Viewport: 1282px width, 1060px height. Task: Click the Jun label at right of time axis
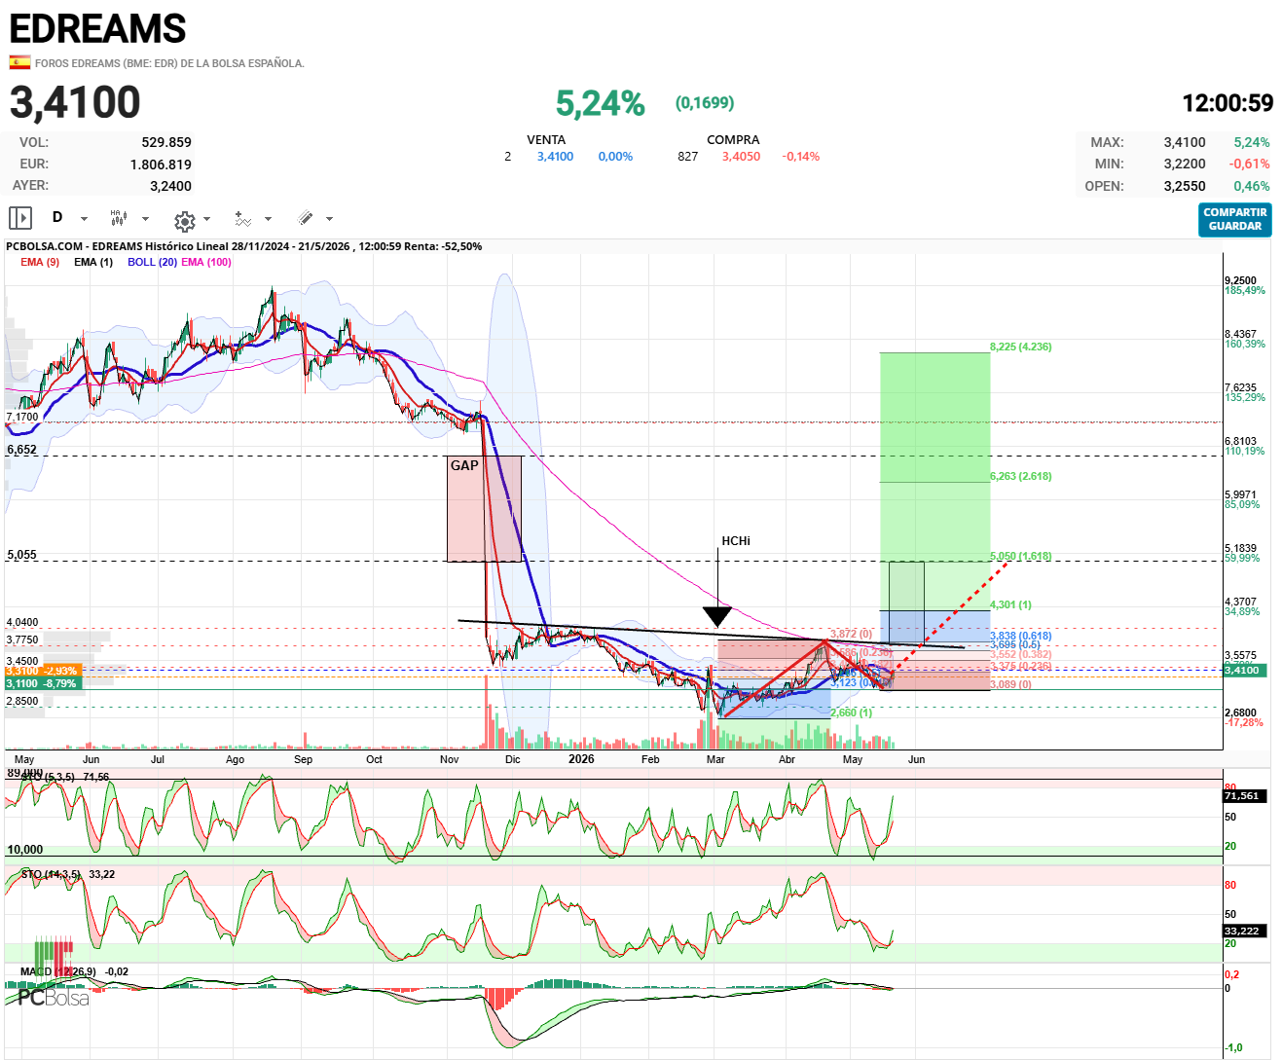pyautogui.click(x=916, y=759)
